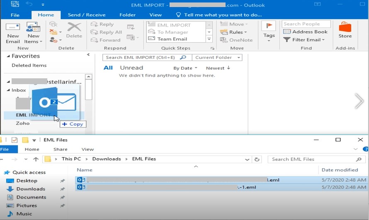The width and height of the screenshot is (369, 220).
Task: Select Zoho folder in folder pane
Action: click(23, 123)
